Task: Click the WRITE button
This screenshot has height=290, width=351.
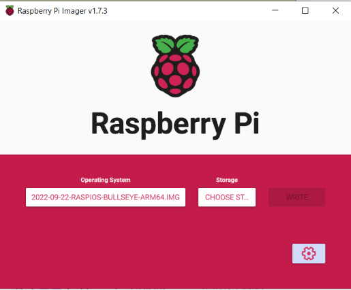Action: [296, 197]
